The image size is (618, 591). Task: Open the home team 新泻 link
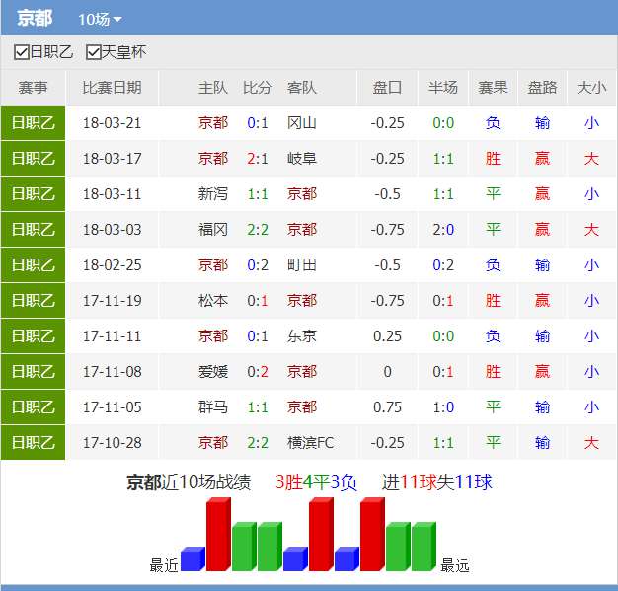pos(213,194)
